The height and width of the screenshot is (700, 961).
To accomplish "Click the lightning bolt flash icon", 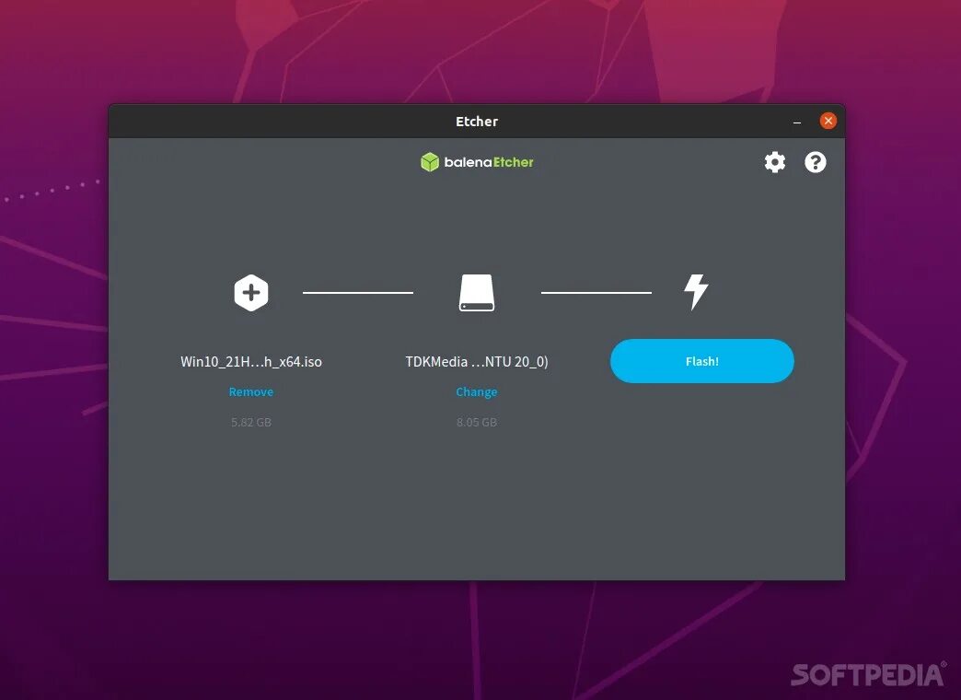I will click(696, 292).
